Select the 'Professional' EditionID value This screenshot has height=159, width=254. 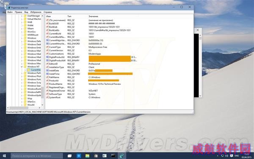click(94, 64)
